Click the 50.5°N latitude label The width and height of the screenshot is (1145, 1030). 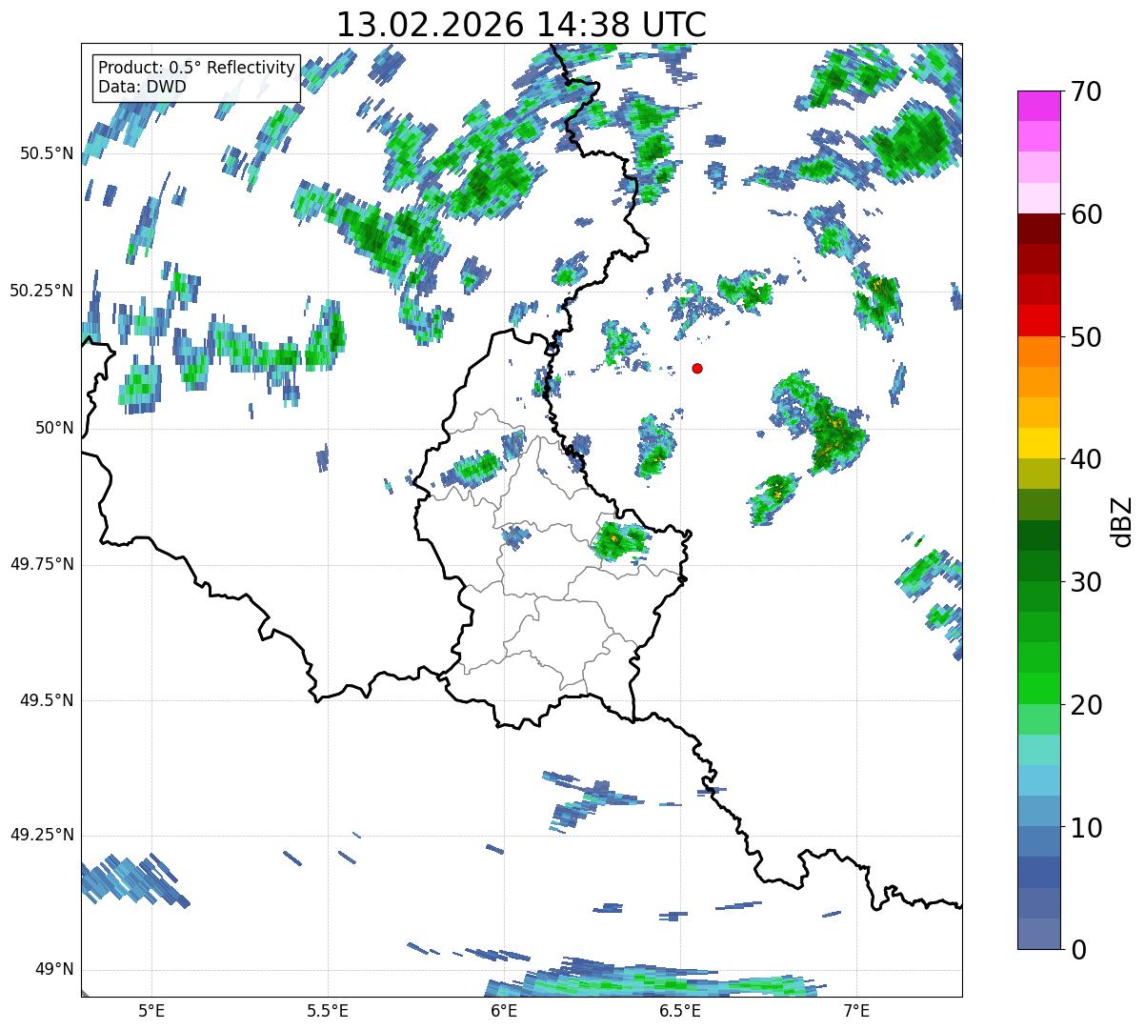[x=46, y=153]
